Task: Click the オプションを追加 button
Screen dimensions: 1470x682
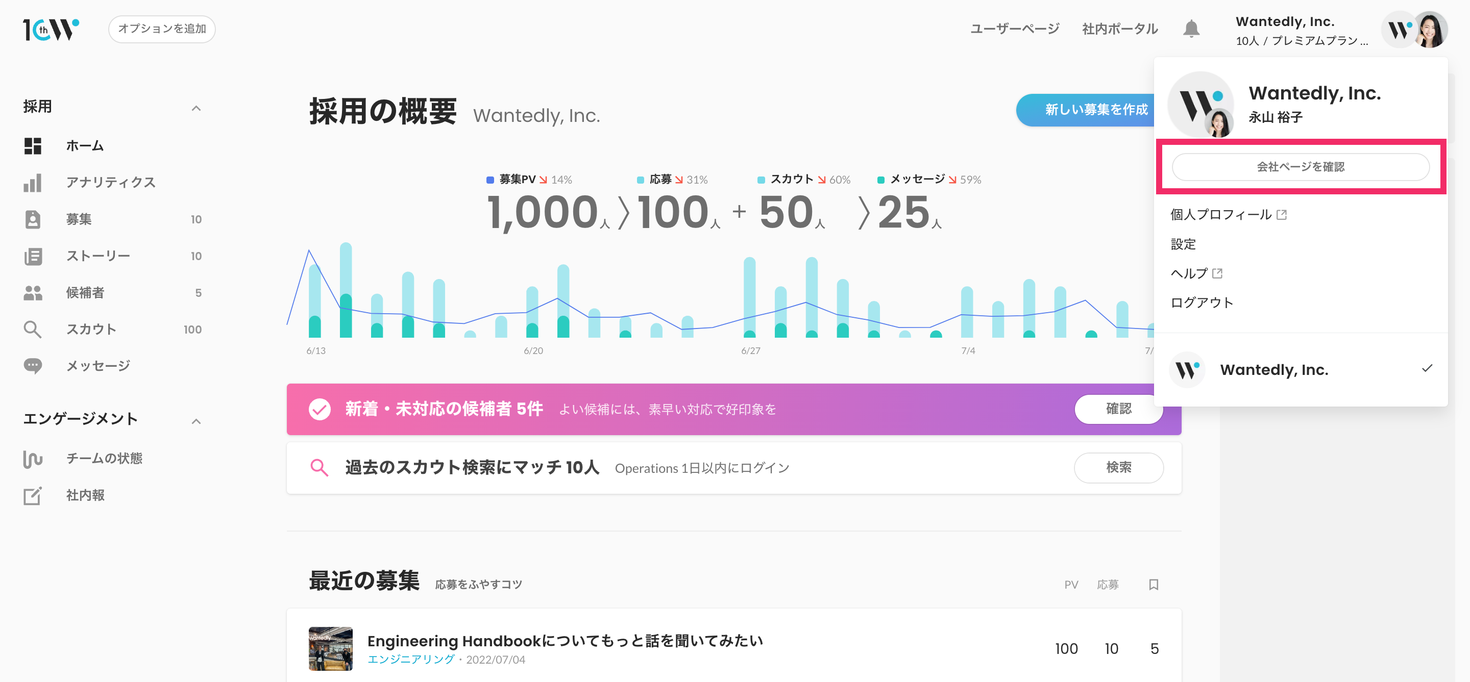Action: [x=162, y=29]
